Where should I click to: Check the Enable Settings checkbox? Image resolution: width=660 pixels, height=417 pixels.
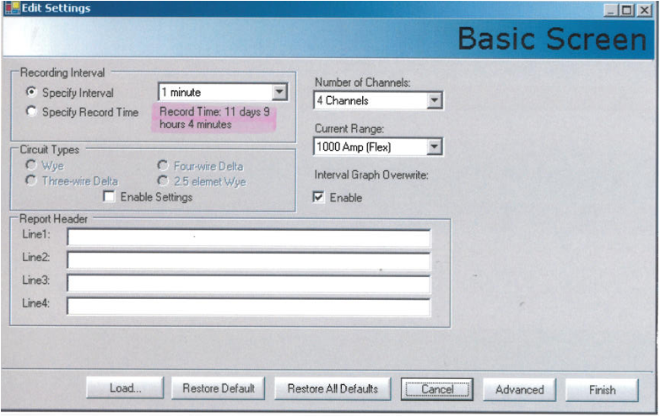109,196
